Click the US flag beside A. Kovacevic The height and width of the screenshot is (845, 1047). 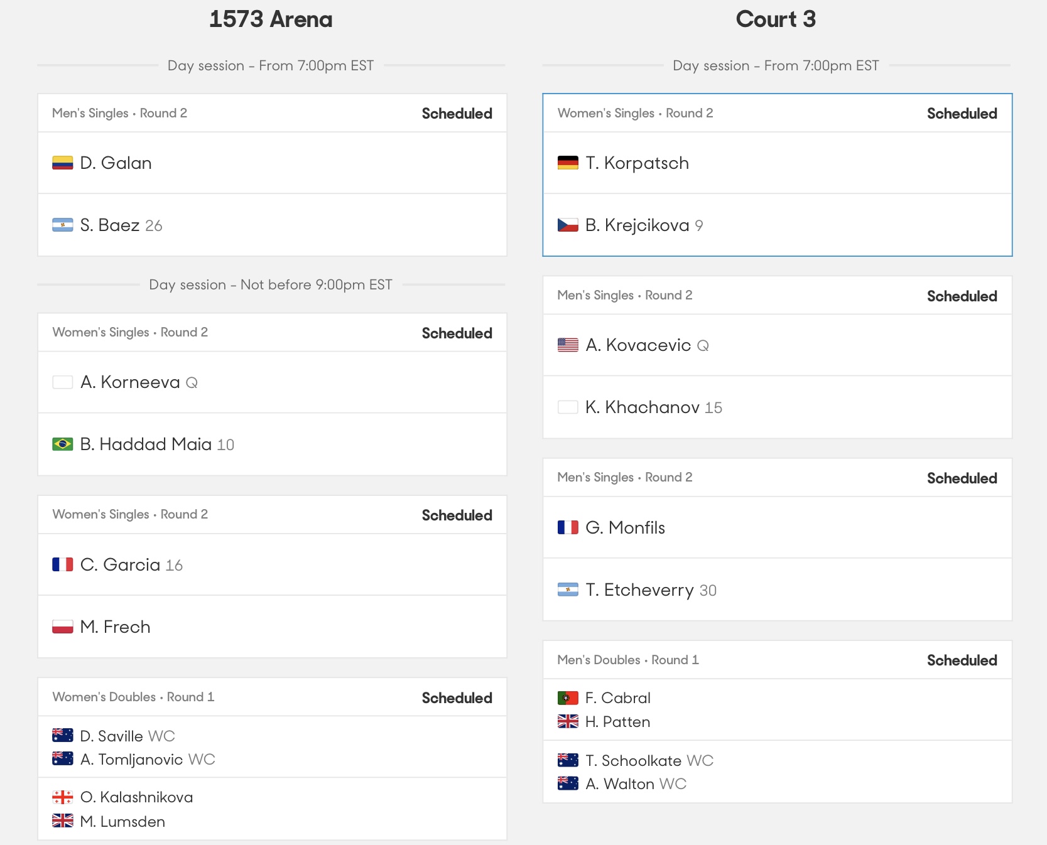pyautogui.click(x=568, y=345)
